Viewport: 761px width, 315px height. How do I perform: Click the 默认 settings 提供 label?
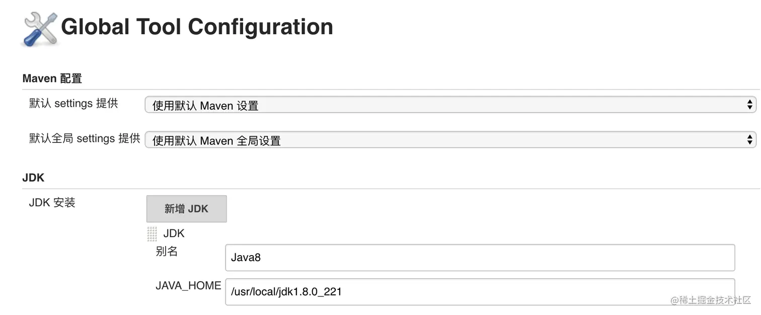(x=73, y=103)
